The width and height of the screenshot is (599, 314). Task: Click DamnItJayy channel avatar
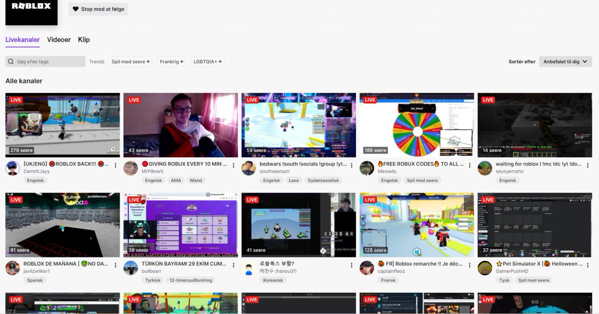pos(12,168)
